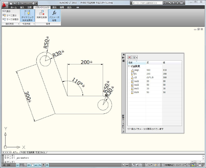
Task: Click the fx Parameter Manager ribbon button
Action: tap(54, 16)
